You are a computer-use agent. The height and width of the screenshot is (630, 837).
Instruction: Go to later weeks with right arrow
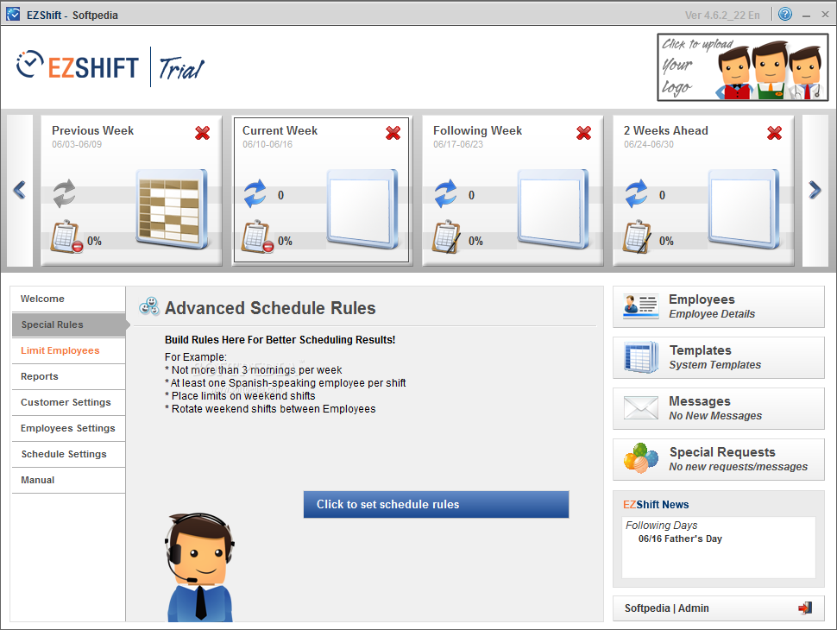[x=815, y=190]
